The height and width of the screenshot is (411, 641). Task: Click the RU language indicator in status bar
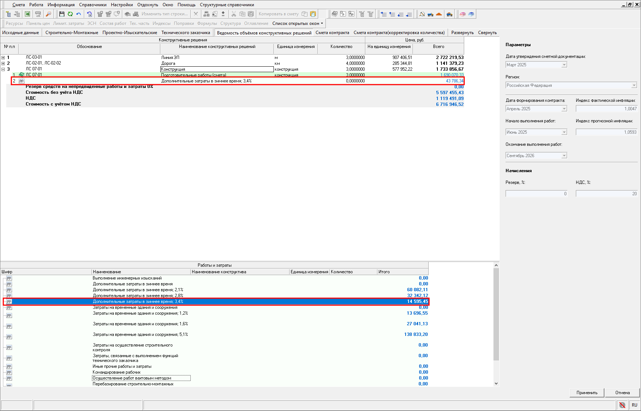634,405
